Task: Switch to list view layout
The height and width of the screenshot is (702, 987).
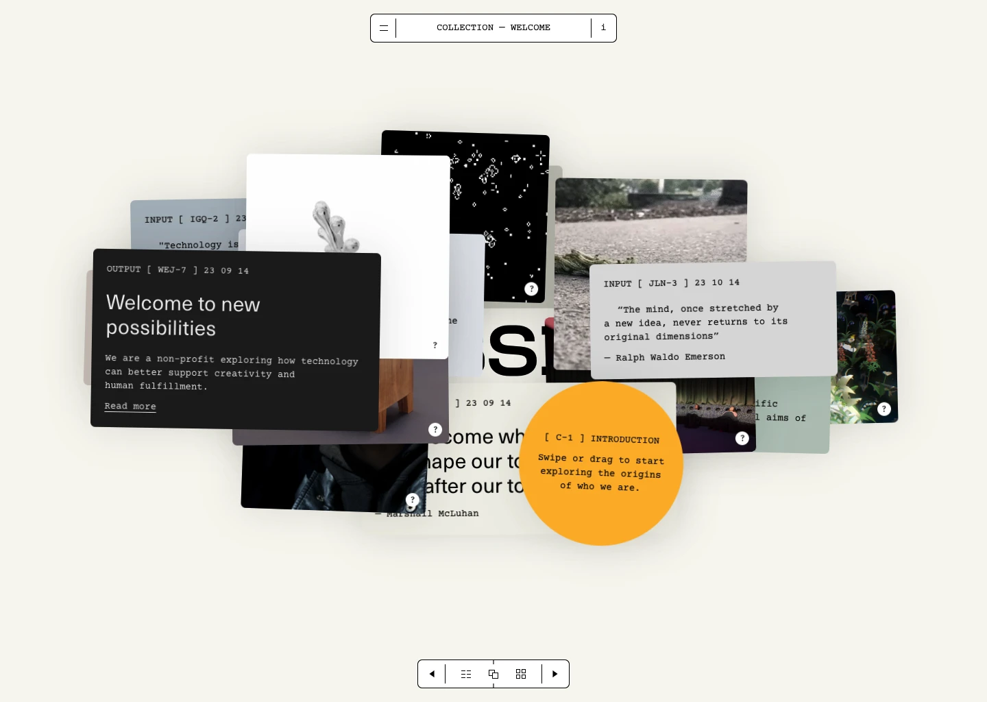Action: (x=466, y=674)
